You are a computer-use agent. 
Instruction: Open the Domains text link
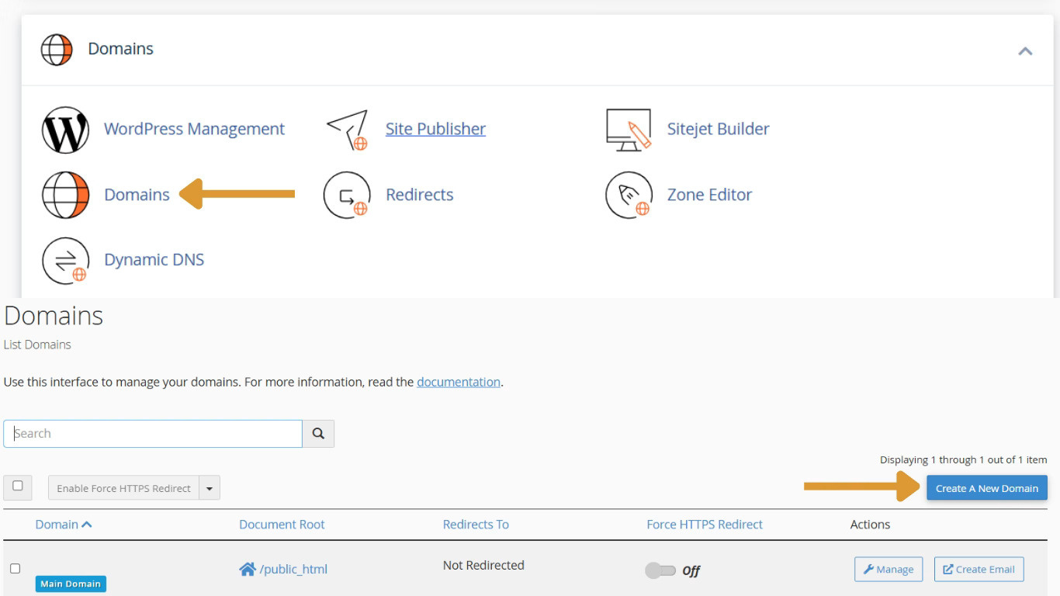(x=137, y=195)
